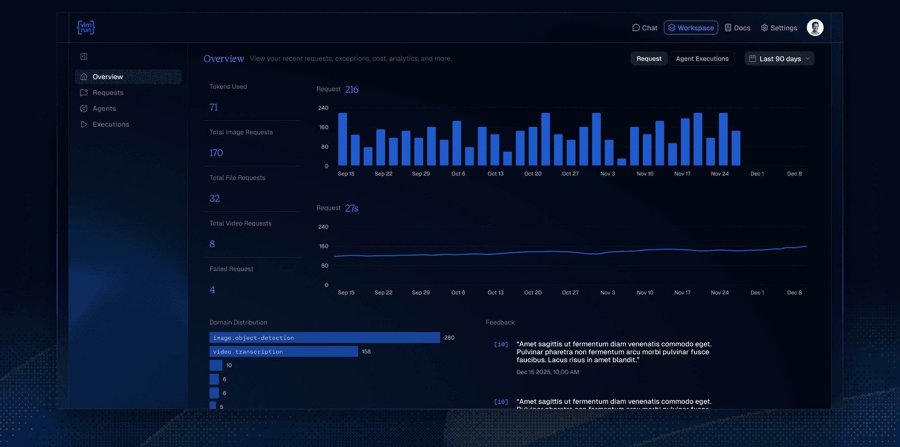Click the Agents sidebar icon
The height and width of the screenshot is (447, 900).
(84, 109)
